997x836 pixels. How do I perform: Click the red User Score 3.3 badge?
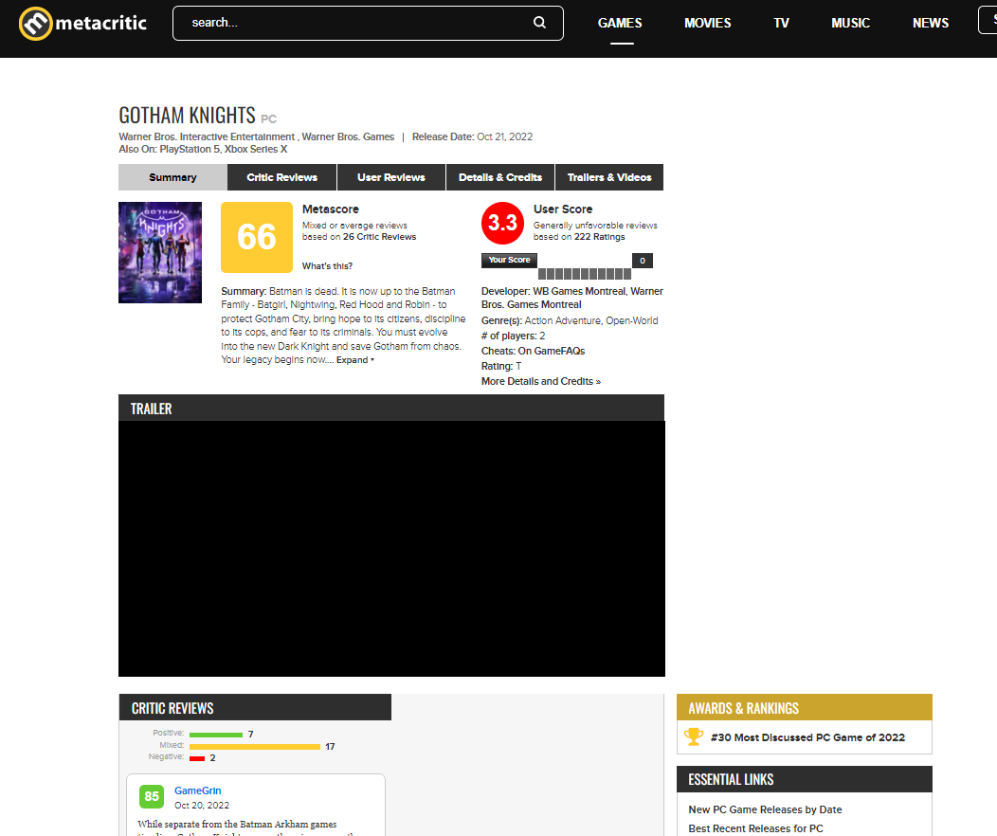coord(502,223)
